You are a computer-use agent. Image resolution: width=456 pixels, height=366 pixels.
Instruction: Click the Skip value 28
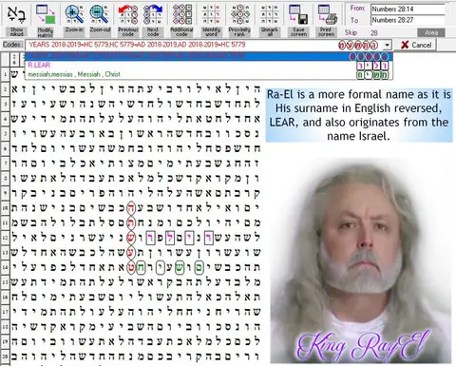tap(374, 32)
